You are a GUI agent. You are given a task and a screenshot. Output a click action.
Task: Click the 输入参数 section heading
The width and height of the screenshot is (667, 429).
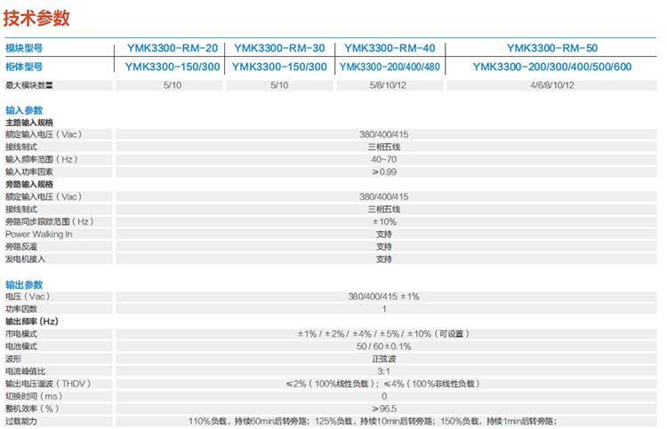click(24, 110)
